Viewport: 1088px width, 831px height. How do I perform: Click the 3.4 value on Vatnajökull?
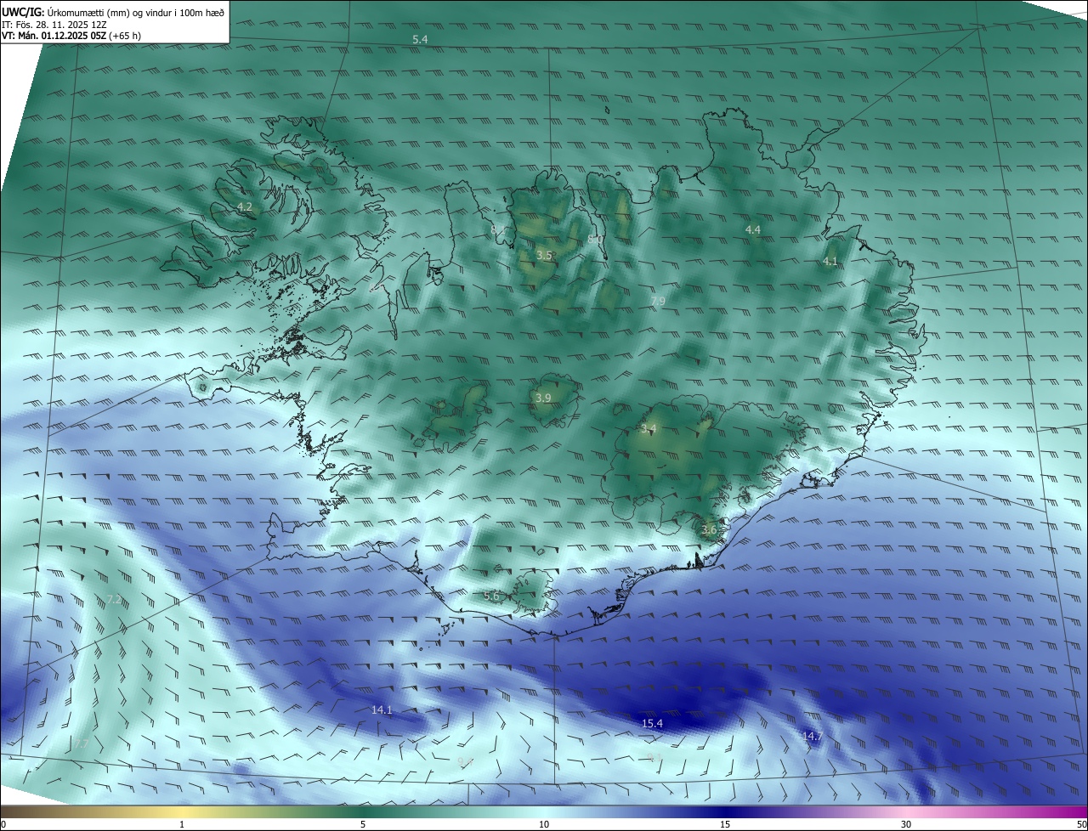tap(649, 427)
